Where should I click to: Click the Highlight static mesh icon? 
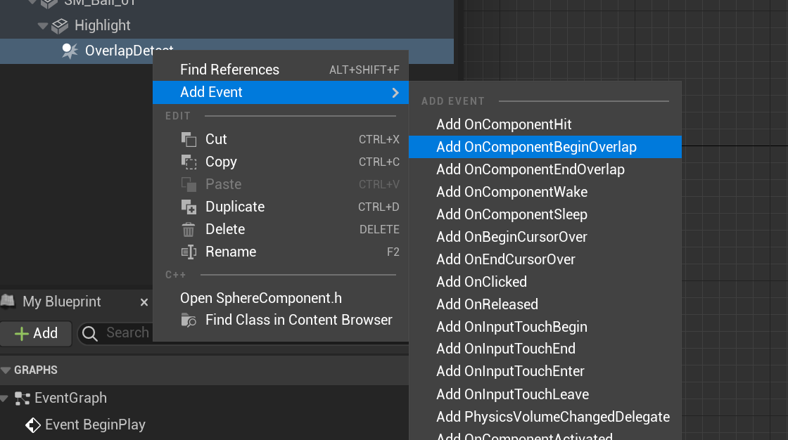61,25
